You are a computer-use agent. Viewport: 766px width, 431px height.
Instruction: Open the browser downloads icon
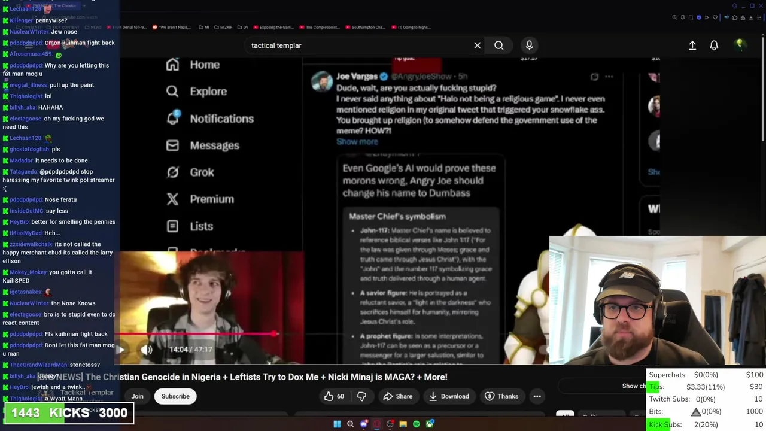751,17
